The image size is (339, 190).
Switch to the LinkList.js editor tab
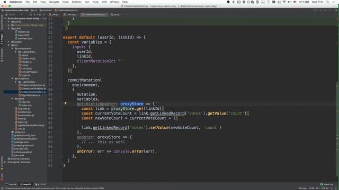[x=70, y=15]
